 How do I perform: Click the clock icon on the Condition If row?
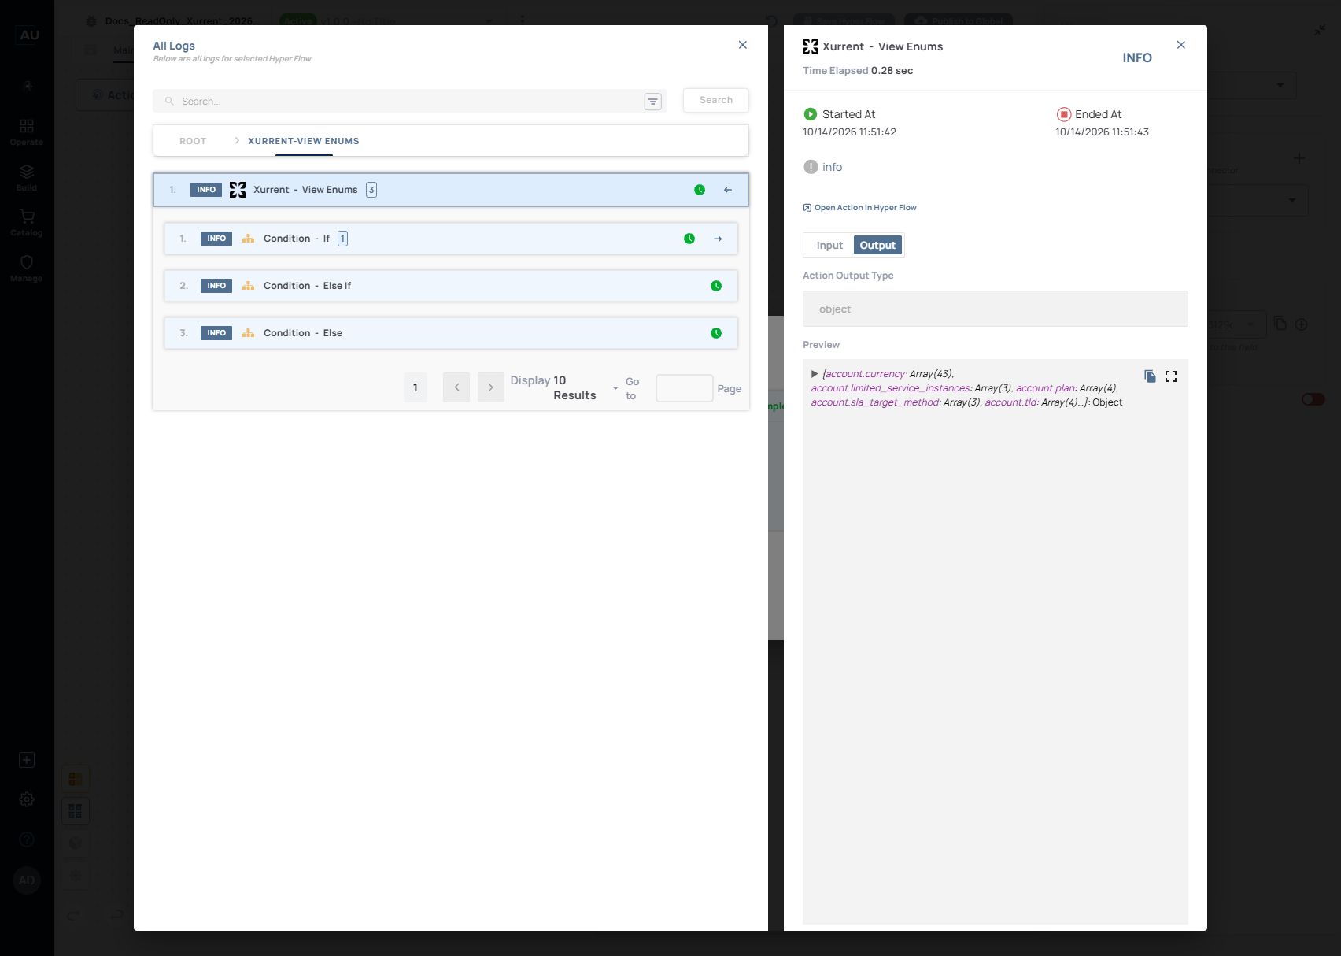(689, 239)
